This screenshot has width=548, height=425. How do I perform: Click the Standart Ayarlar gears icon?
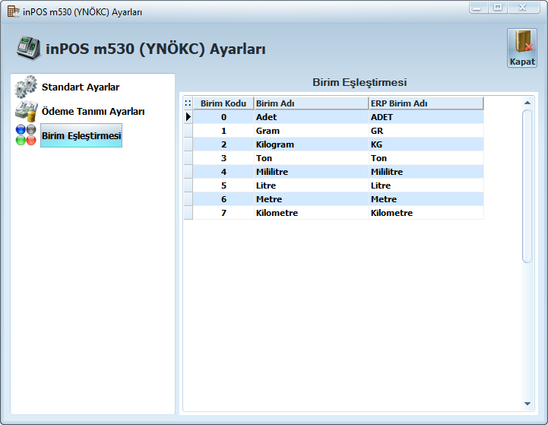(x=26, y=87)
